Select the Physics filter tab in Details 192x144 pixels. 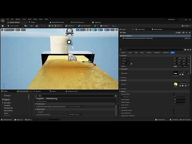[149, 53]
